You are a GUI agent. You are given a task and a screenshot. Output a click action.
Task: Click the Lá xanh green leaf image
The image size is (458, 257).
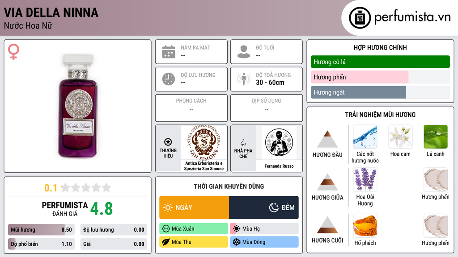(436, 137)
